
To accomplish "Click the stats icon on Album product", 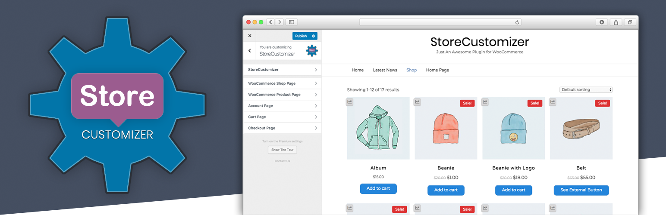I will (350, 102).
